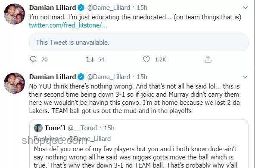Screen dimensions: 255x168
Task: Like the first tweet via heart icon
Action: [146, 59]
